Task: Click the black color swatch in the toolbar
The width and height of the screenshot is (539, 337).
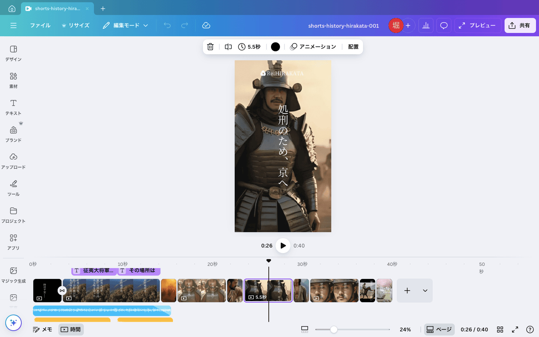Action: pyautogui.click(x=275, y=46)
